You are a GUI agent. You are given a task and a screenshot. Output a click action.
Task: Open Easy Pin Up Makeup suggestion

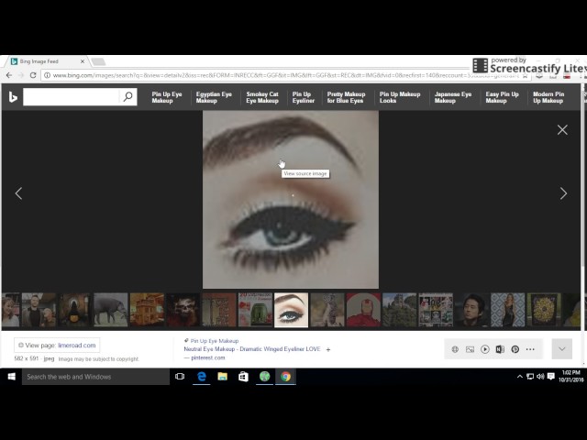point(502,97)
